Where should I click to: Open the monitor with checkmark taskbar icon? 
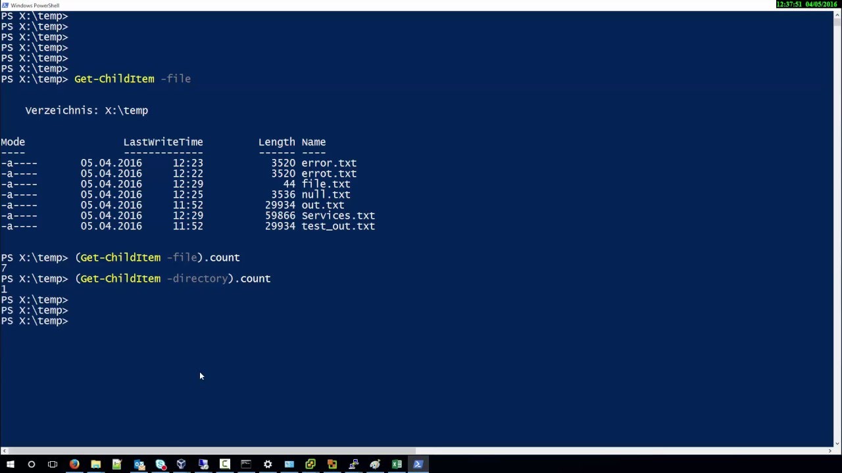pos(203,464)
